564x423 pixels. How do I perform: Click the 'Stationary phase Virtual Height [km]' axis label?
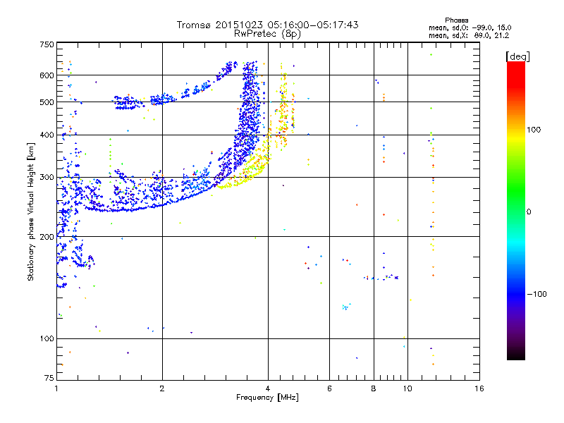click(31, 211)
